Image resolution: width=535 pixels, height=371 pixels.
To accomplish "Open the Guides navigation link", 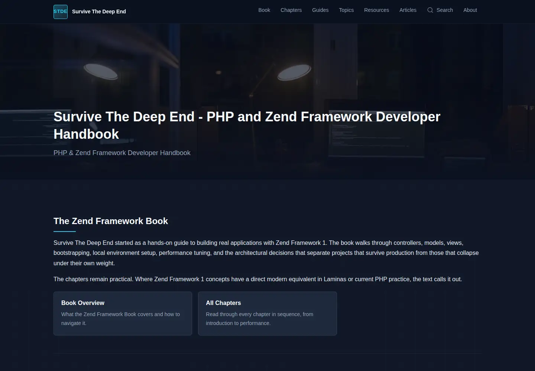I will pos(320,10).
